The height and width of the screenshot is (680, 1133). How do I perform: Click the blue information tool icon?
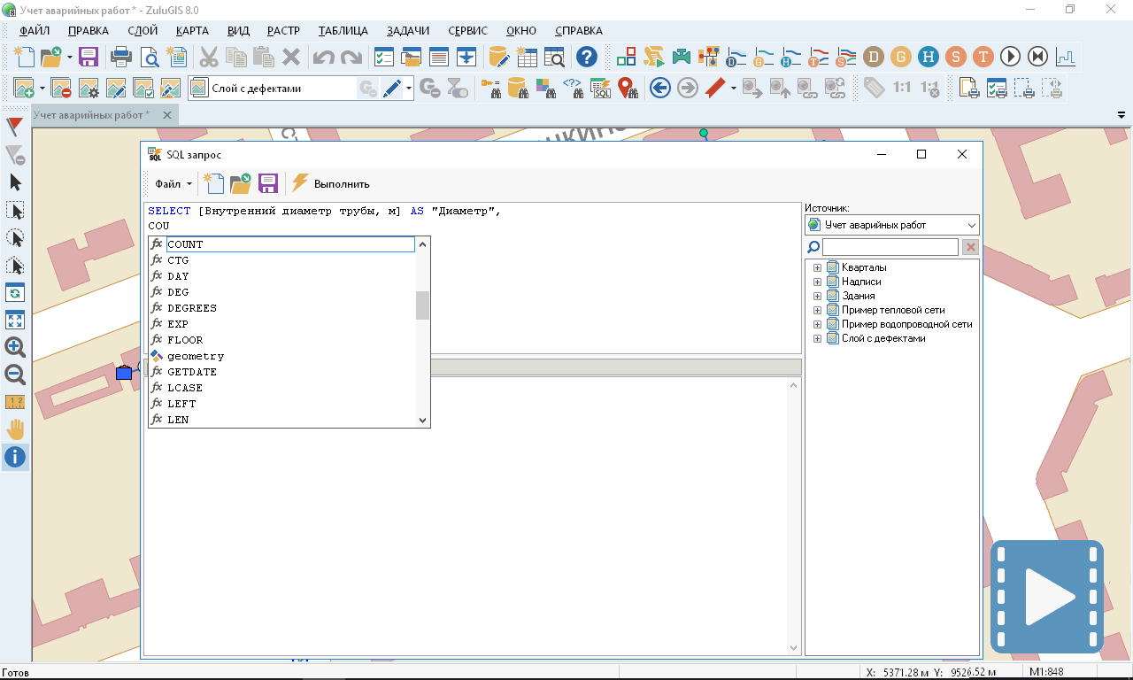point(15,457)
